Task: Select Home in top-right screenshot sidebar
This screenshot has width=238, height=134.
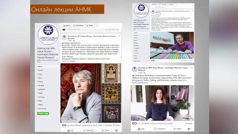Action: [135, 33]
